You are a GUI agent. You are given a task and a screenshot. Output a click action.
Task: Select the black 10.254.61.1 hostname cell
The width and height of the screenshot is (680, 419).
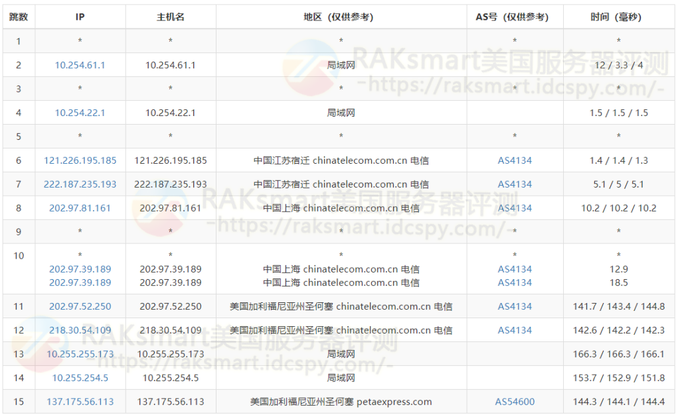pos(171,65)
